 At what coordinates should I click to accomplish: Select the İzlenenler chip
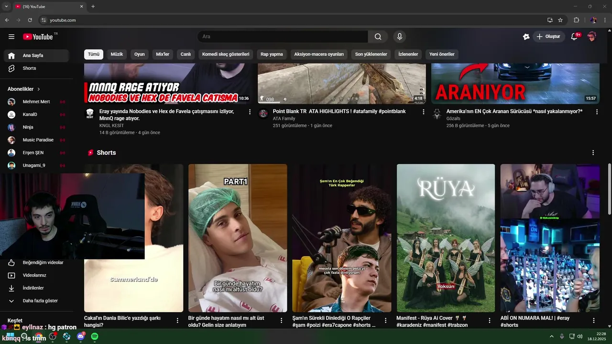(408, 54)
